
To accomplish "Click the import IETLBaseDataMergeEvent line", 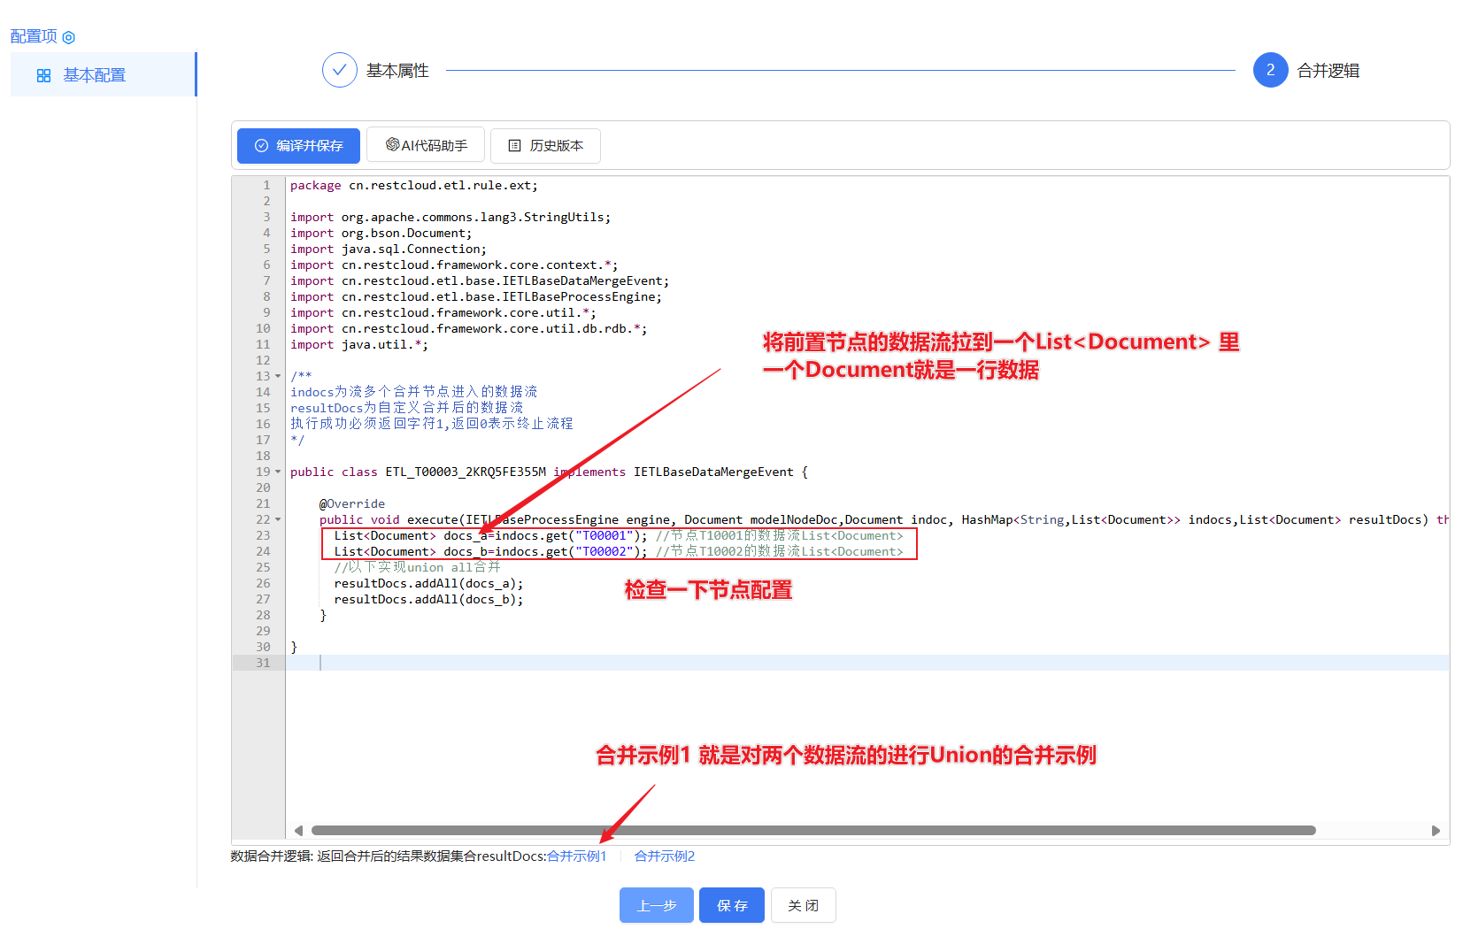I will click(x=480, y=281).
